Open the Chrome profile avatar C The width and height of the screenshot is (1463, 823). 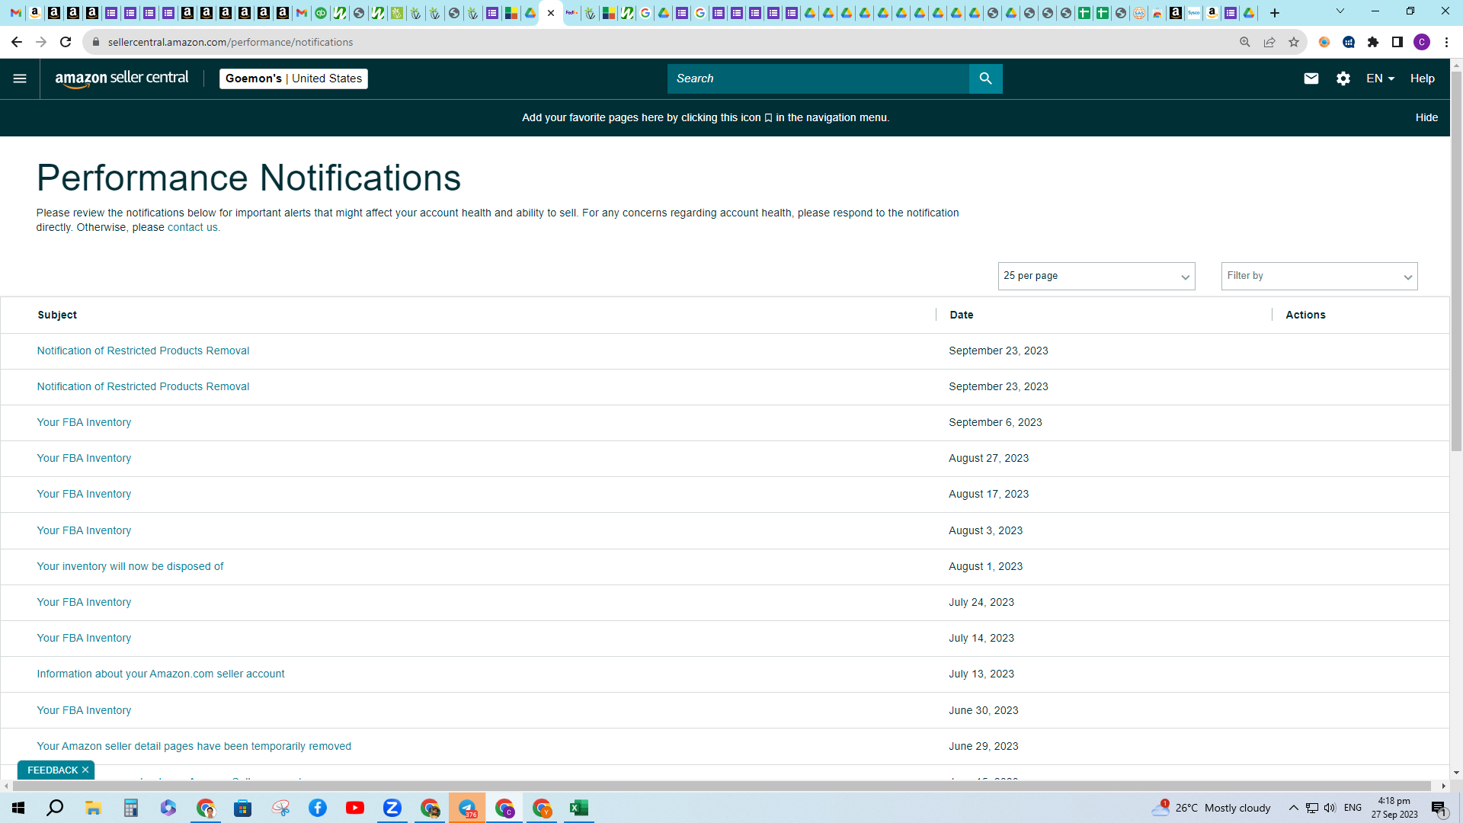click(1422, 42)
